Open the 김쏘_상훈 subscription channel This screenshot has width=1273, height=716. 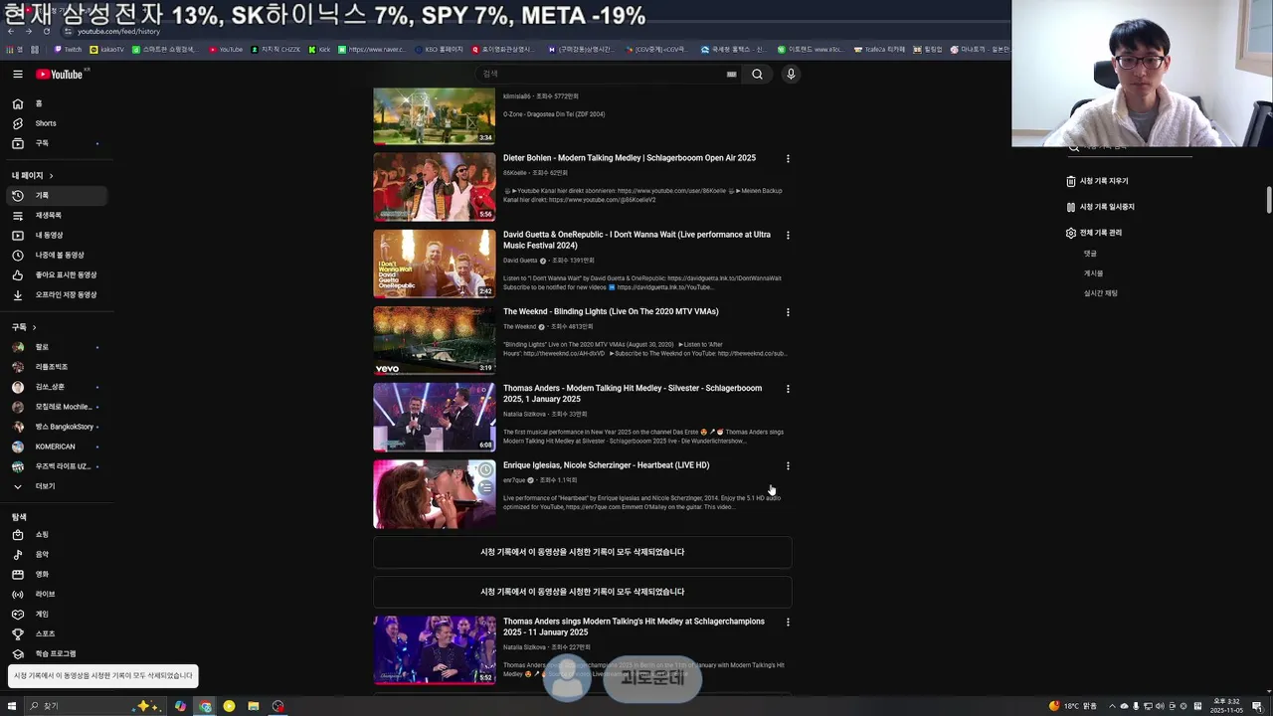[x=55, y=387]
